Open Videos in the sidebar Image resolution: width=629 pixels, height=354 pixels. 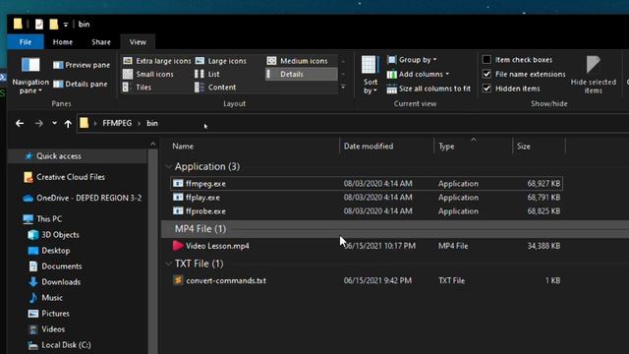pyautogui.click(x=46, y=329)
